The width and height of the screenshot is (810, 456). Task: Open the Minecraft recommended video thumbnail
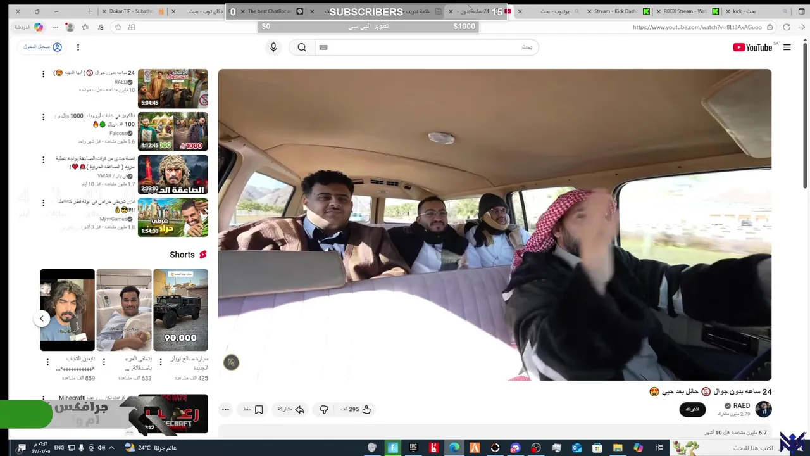(x=173, y=414)
